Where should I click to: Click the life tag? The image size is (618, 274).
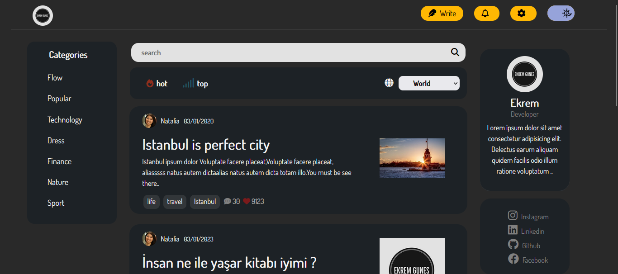tap(152, 202)
